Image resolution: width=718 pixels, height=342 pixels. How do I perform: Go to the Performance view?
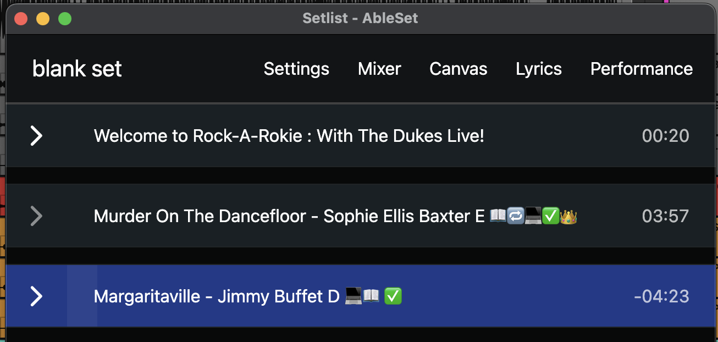[x=642, y=69]
